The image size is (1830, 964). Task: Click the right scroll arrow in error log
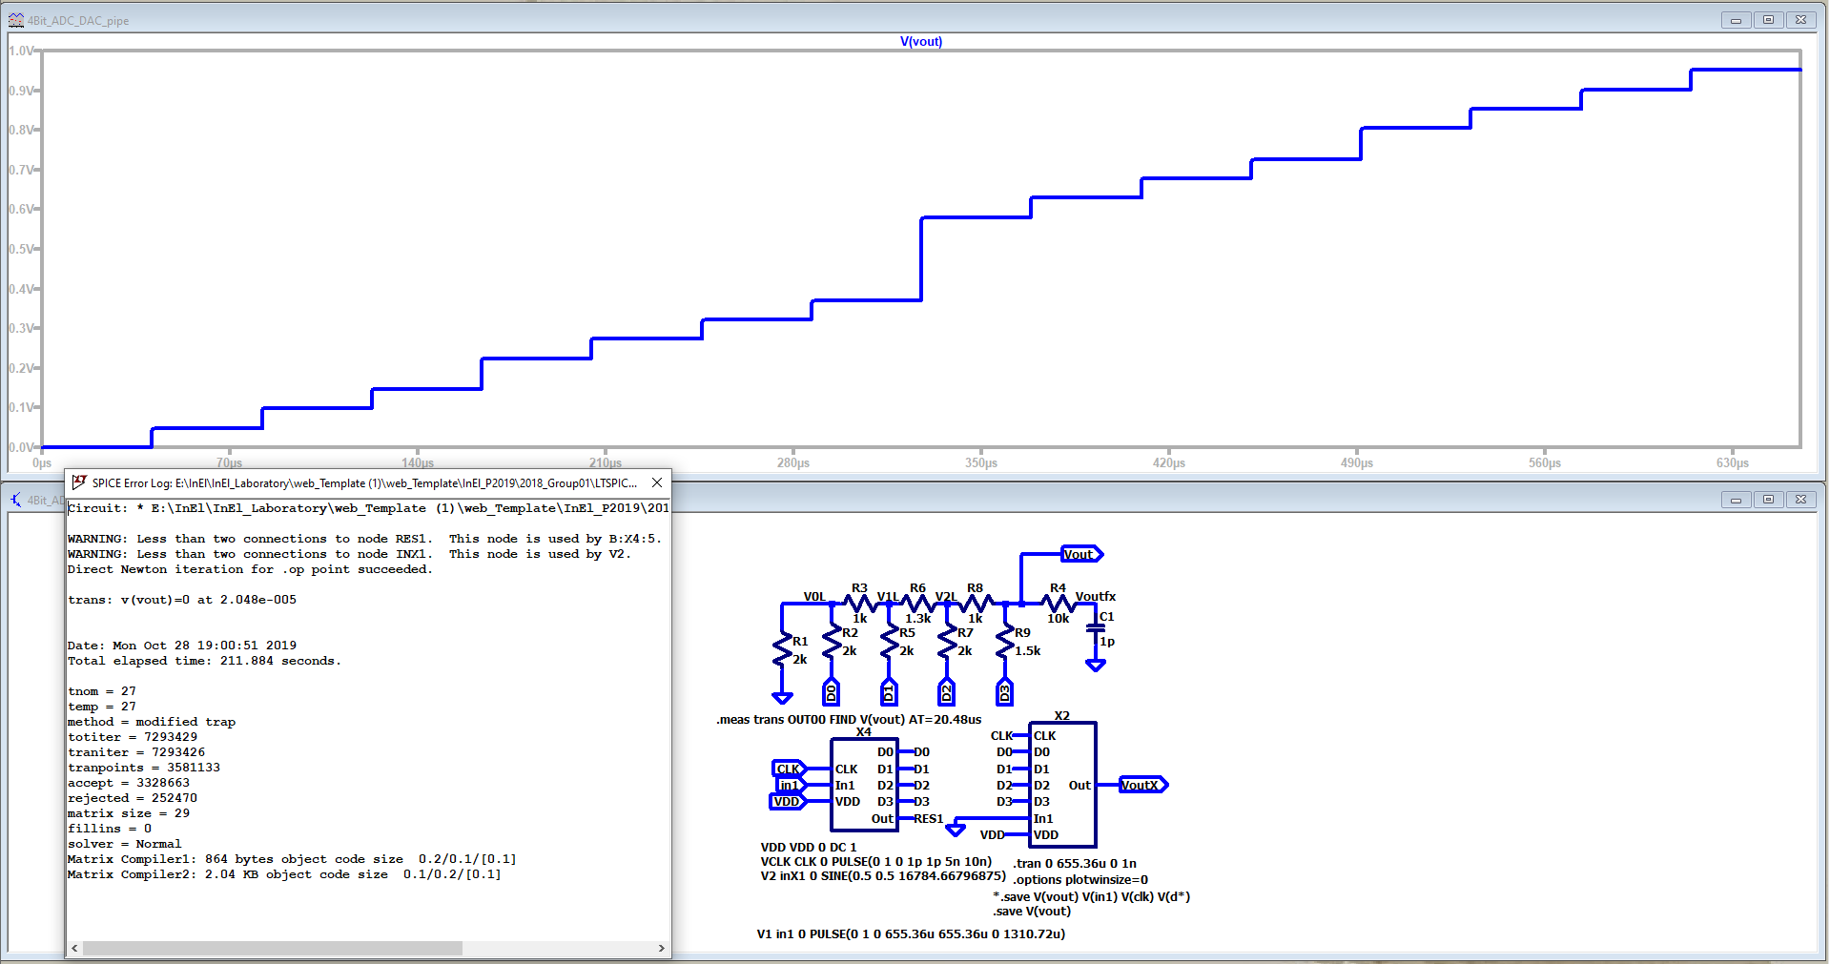tap(661, 948)
